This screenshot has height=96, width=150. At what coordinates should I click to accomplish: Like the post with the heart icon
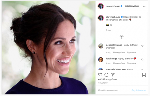click(100, 75)
